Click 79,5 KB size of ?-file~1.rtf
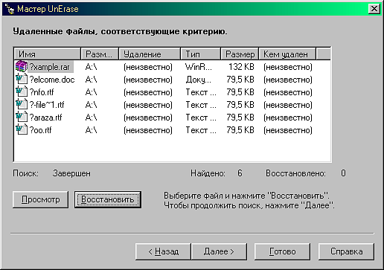The width and height of the screenshot is (384, 270). click(240, 105)
